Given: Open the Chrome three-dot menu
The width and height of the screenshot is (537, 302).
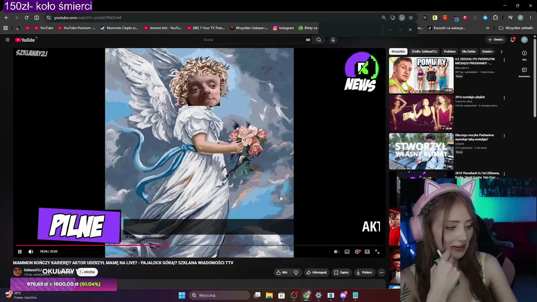Looking at the screenshot, I should click(530, 18).
